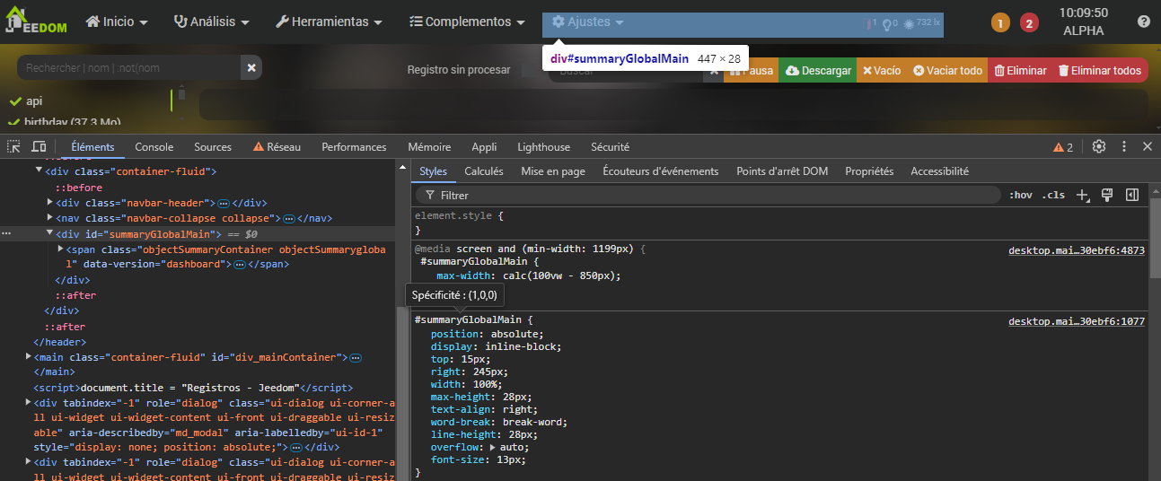
Task: Switch to the Lighthouse tab
Action: [543, 147]
